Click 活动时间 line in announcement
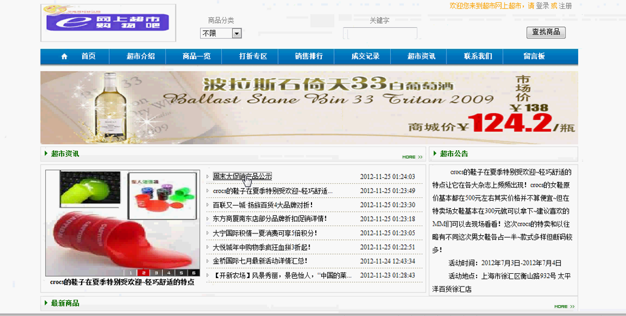626x316 pixels. (x=505, y=263)
